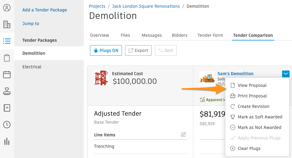Image resolution: width=292 pixels, height=158 pixels.
Task: Open the clipboard icon in left rail
Action: (x=7, y=58)
